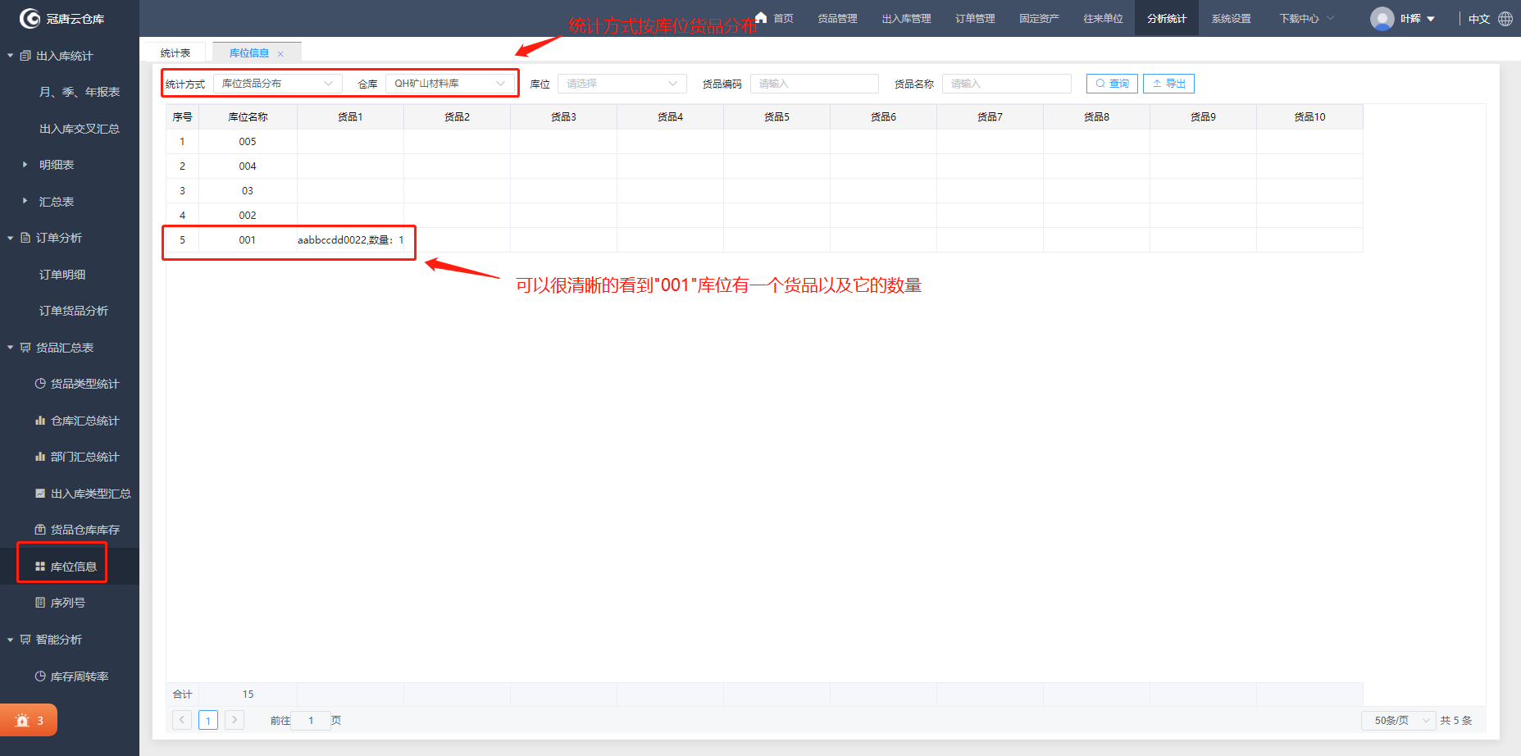Click cell aabbccdd0022,数量: 1
The height and width of the screenshot is (756, 1521).
(350, 240)
